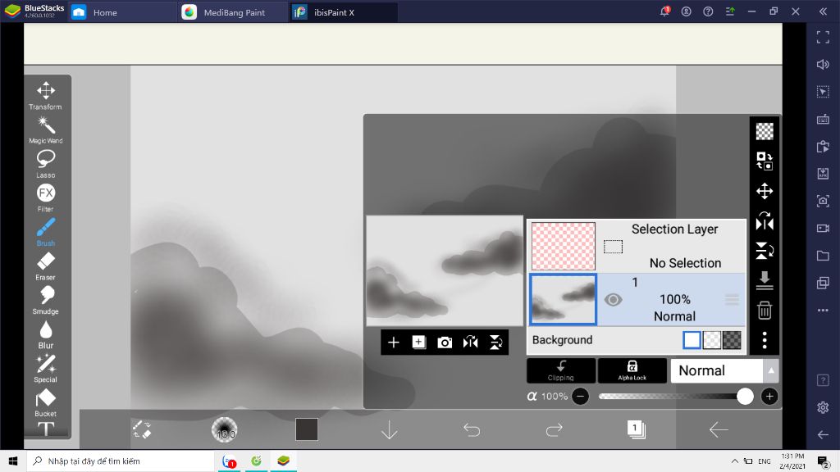
Task: Select the Selection Layer thumbnail
Action: tap(563, 246)
